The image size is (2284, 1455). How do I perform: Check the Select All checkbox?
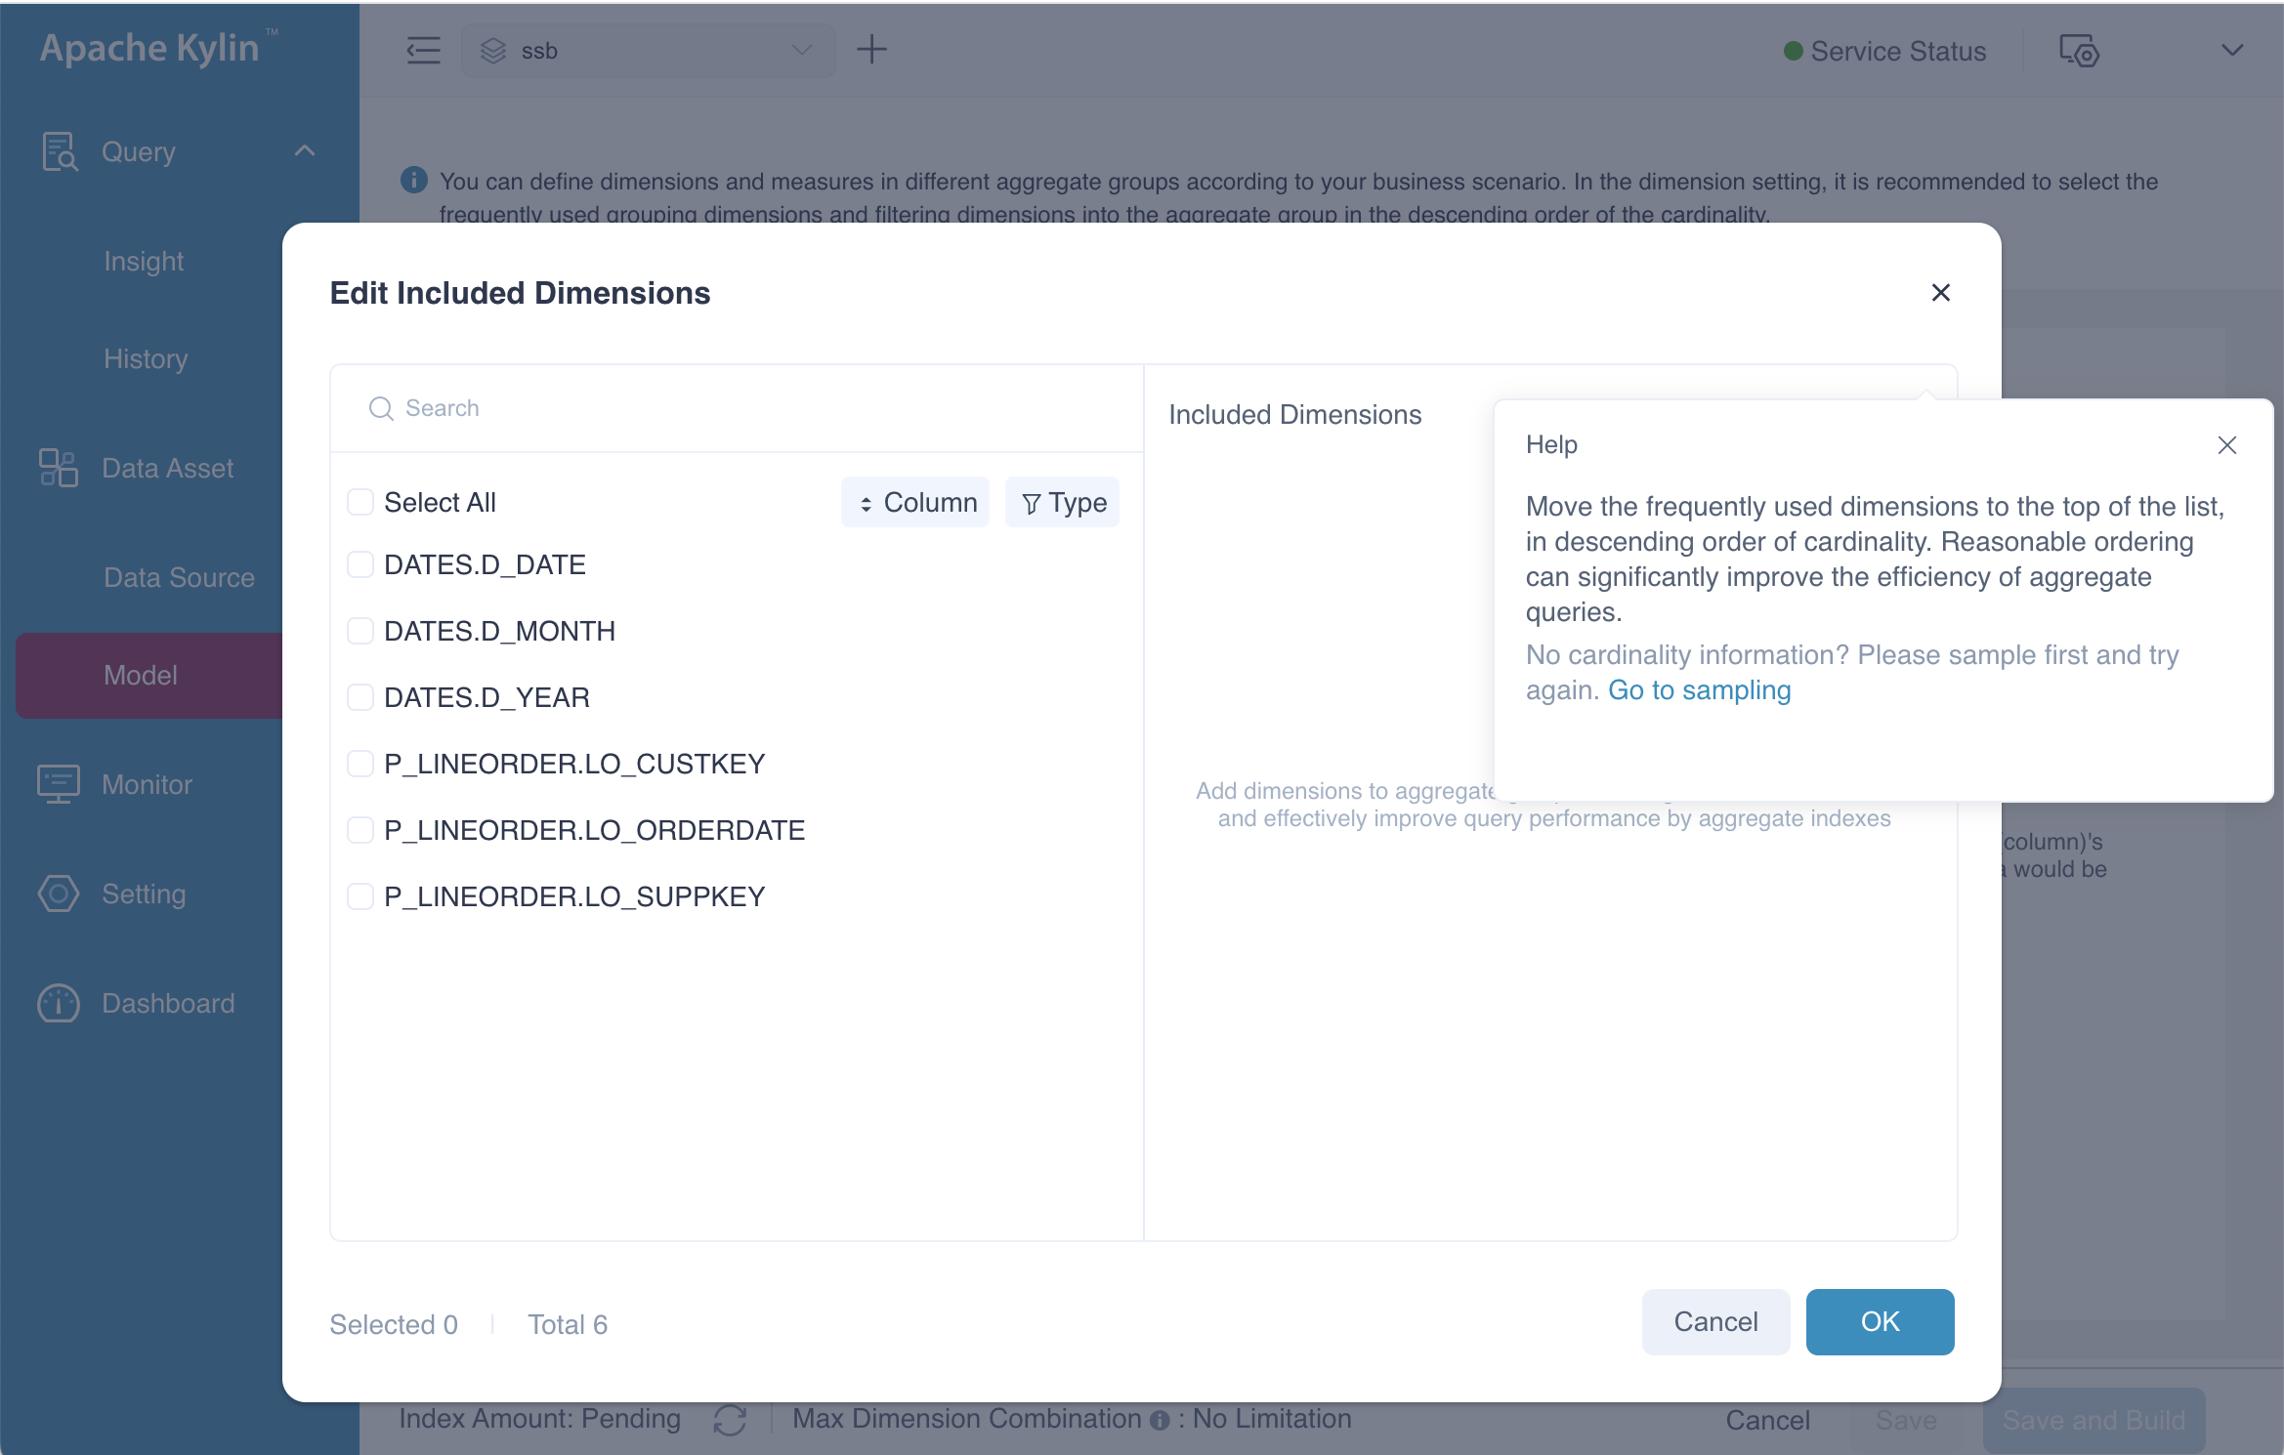(x=360, y=502)
